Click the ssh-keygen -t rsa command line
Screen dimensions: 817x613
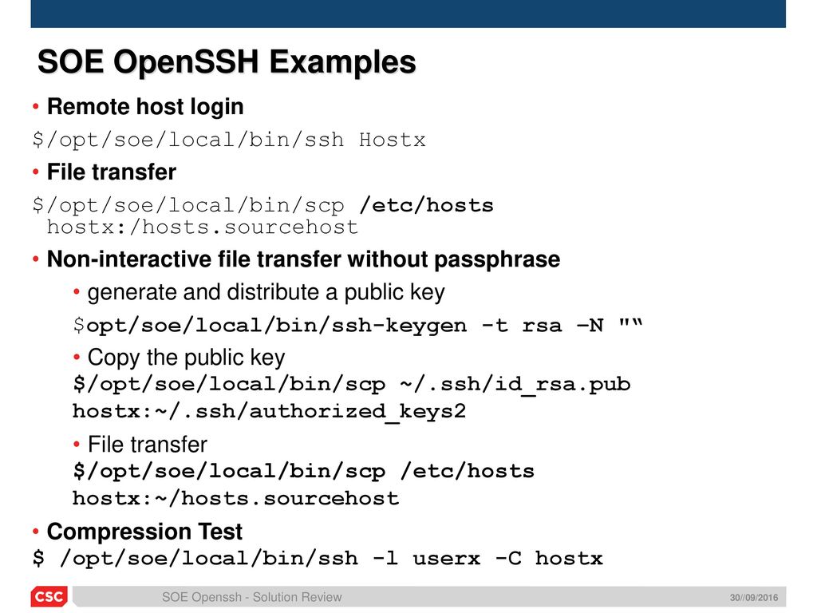click(x=358, y=326)
